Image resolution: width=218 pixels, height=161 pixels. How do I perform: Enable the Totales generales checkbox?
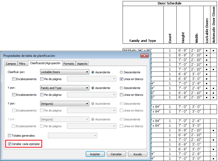click(x=9, y=135)
